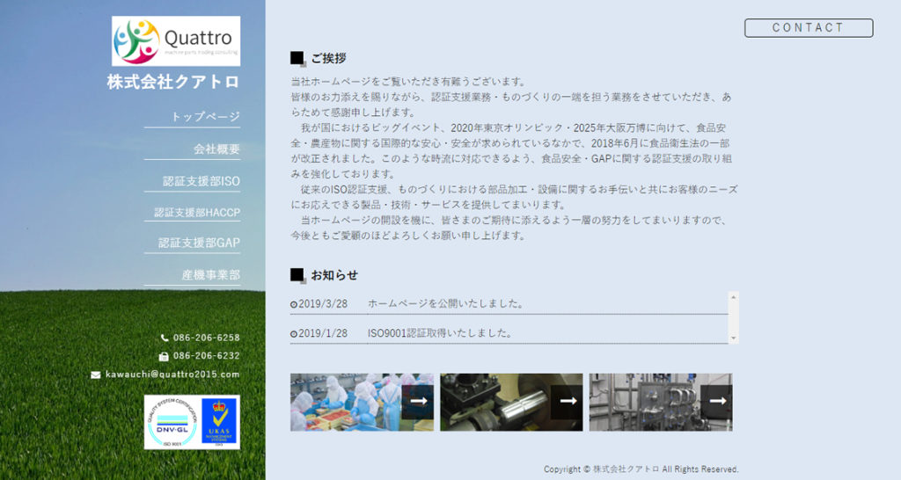901x480 pixels.
Task: Click the kawauchi@quattro2015.com email address
Action: pyautogui.click(x=172, y=375)
